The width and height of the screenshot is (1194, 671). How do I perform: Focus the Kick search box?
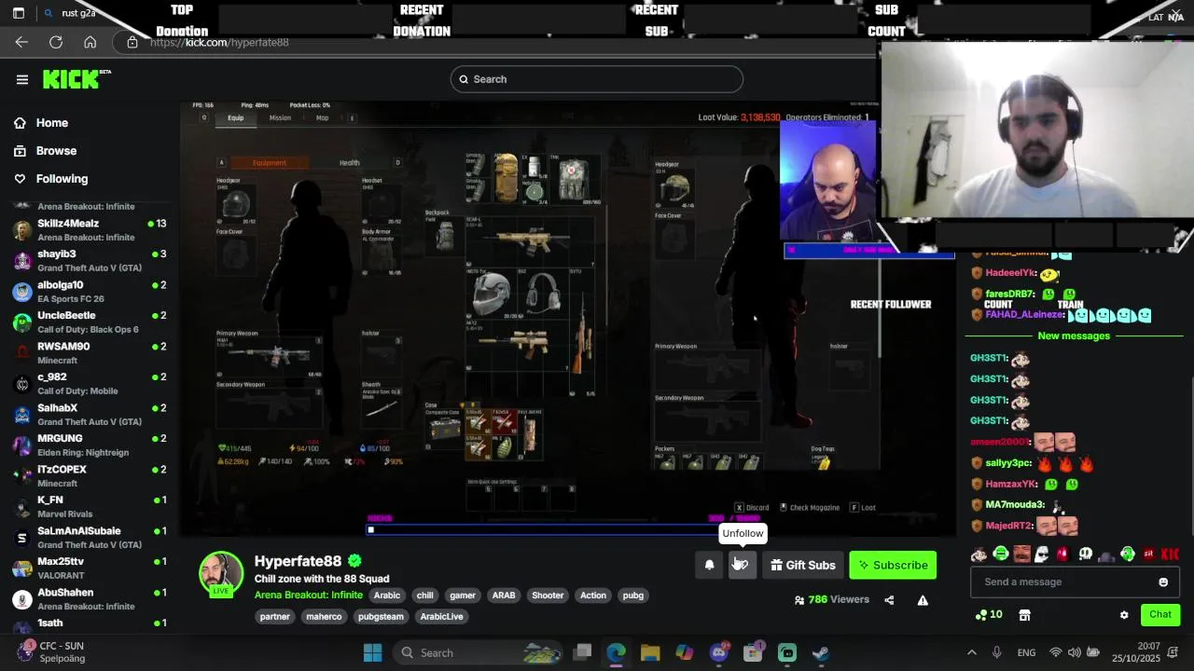[x=597, y=79]
